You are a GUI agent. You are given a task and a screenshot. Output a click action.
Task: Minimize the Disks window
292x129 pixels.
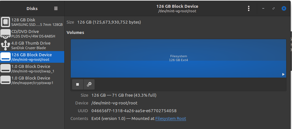click(263, 9)
